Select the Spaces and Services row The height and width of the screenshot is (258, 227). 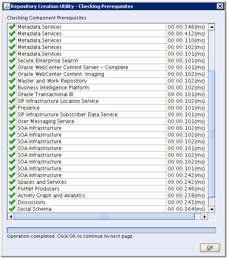108,182
